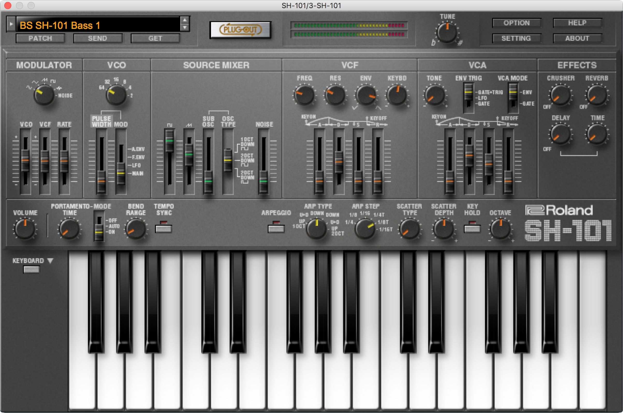Click the CRUSHER effect knob
Viewport: 623px width, 413px height.
point(560,95)
